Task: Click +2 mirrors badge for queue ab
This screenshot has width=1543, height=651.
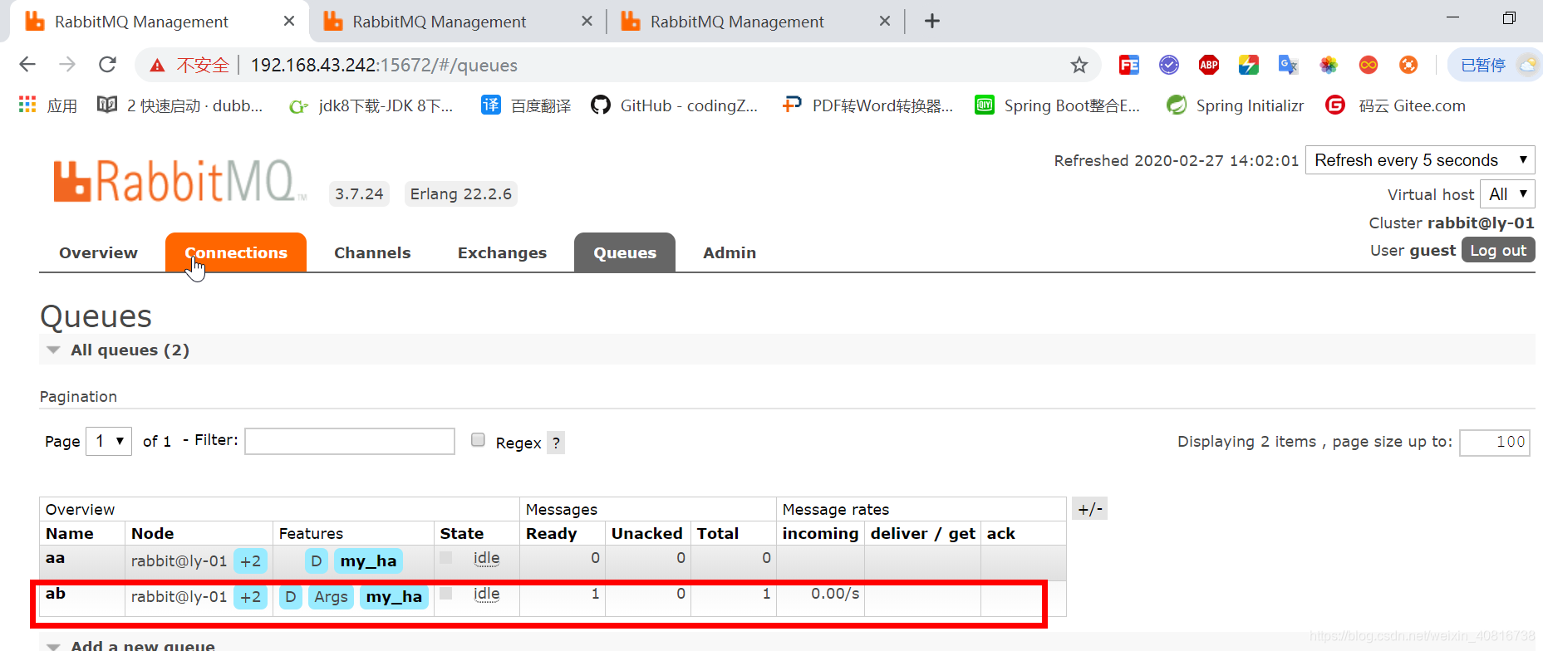Action: point(250,597)
